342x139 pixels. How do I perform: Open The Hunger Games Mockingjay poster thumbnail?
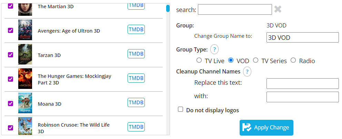25,79
